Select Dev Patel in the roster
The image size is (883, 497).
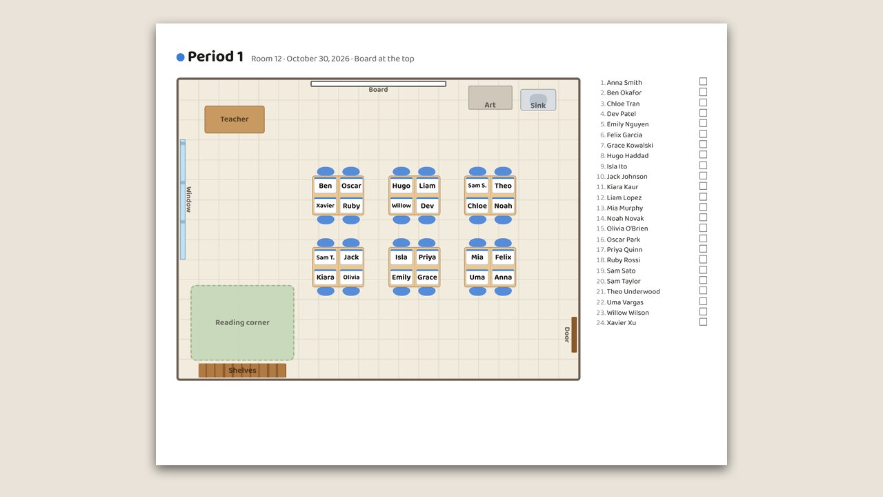(622, 114)
